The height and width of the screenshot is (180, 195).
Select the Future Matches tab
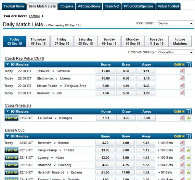[x=180, y=41]
